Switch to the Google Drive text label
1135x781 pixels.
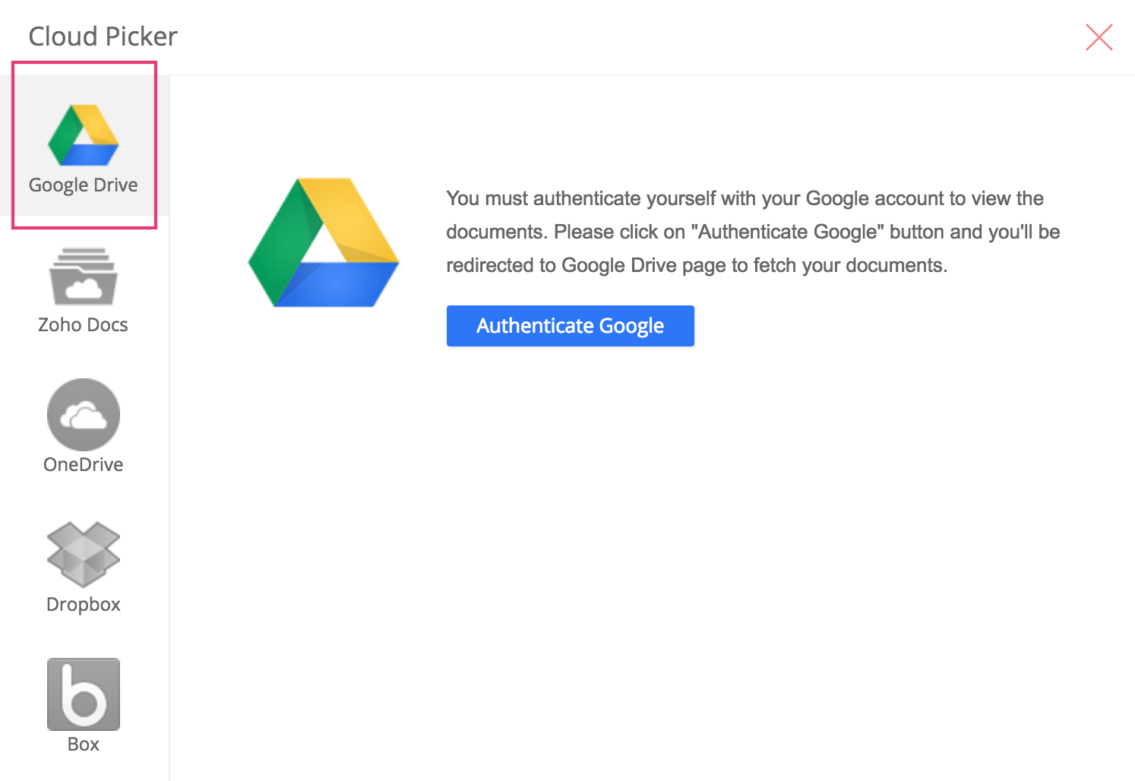(84, 185)
